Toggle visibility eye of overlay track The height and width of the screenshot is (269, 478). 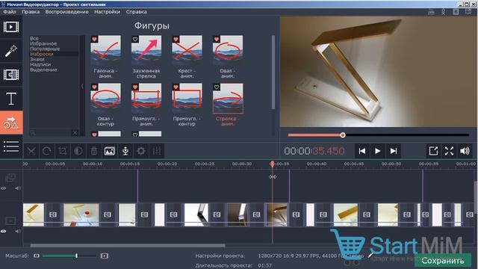(4, 188)
